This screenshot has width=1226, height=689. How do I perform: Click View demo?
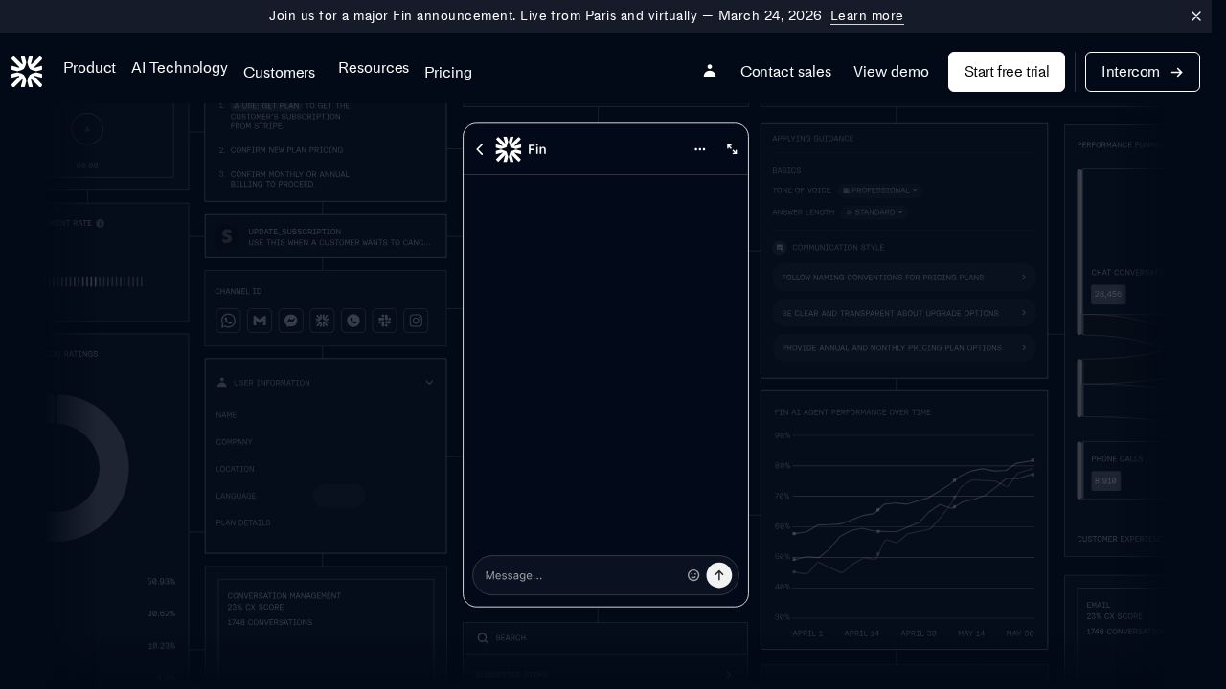(891, 72)
